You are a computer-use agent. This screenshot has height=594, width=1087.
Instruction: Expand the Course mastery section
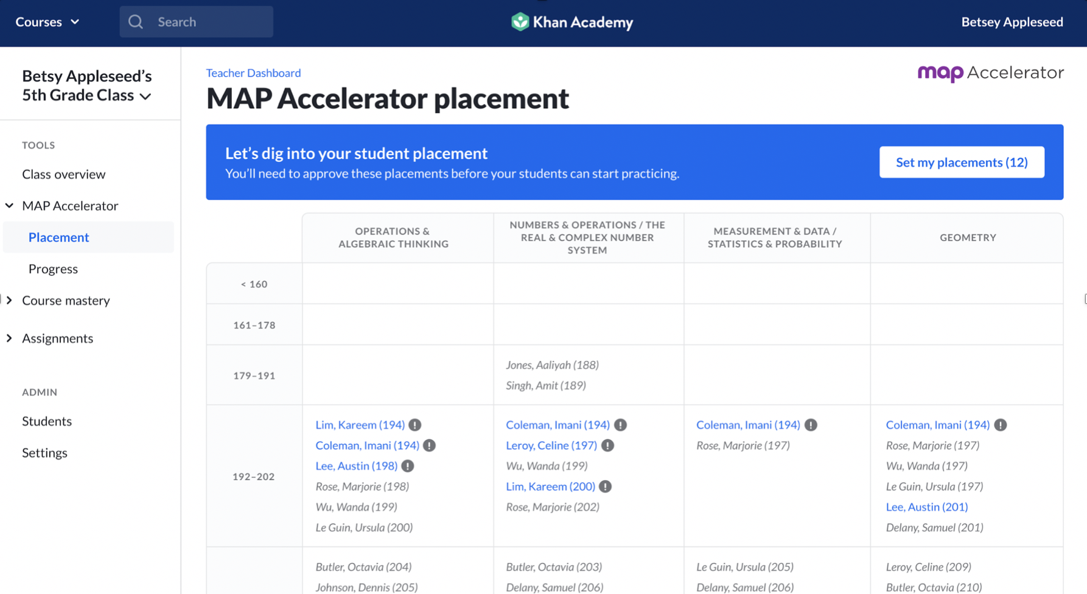(x=66, y=300)
